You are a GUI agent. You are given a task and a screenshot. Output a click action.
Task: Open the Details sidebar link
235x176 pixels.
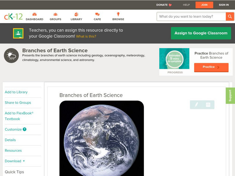10,140
